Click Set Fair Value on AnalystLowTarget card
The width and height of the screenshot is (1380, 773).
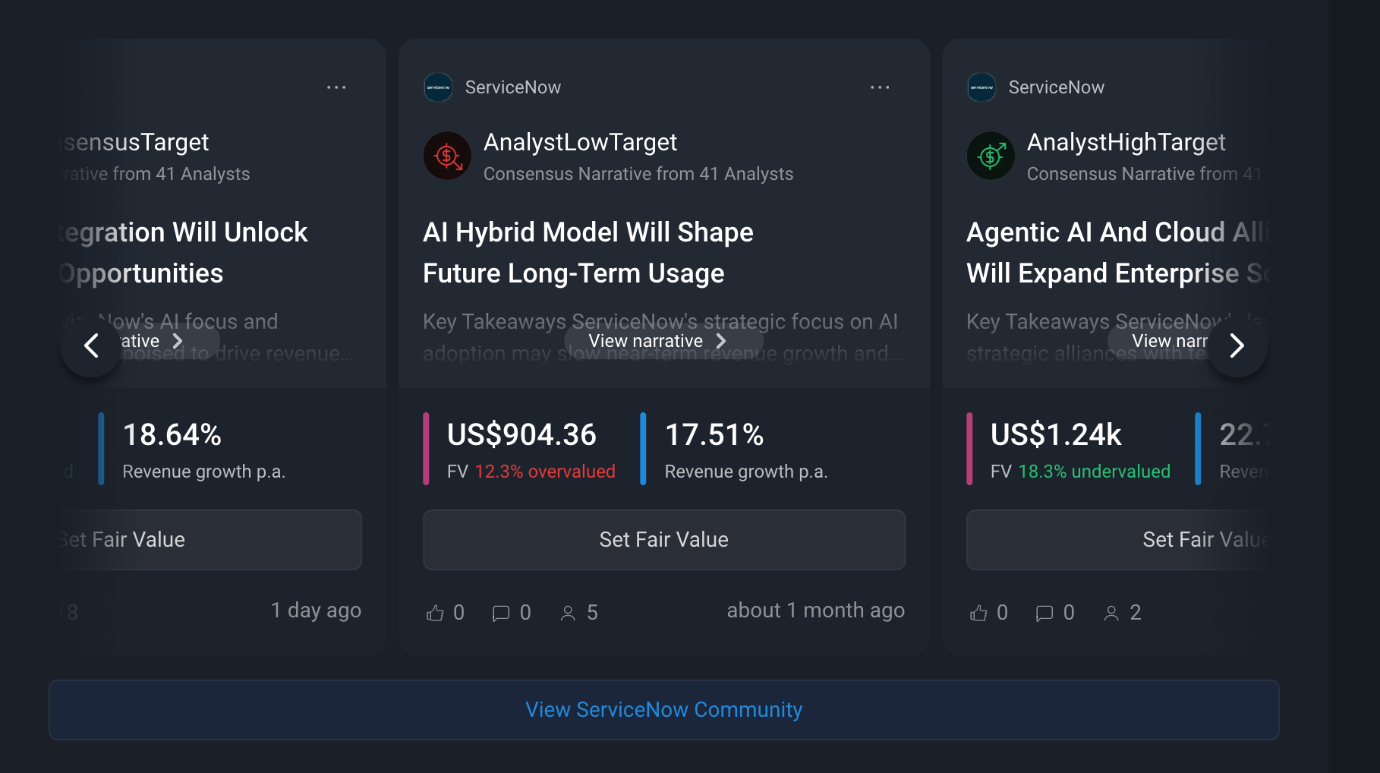click(663, 540)
